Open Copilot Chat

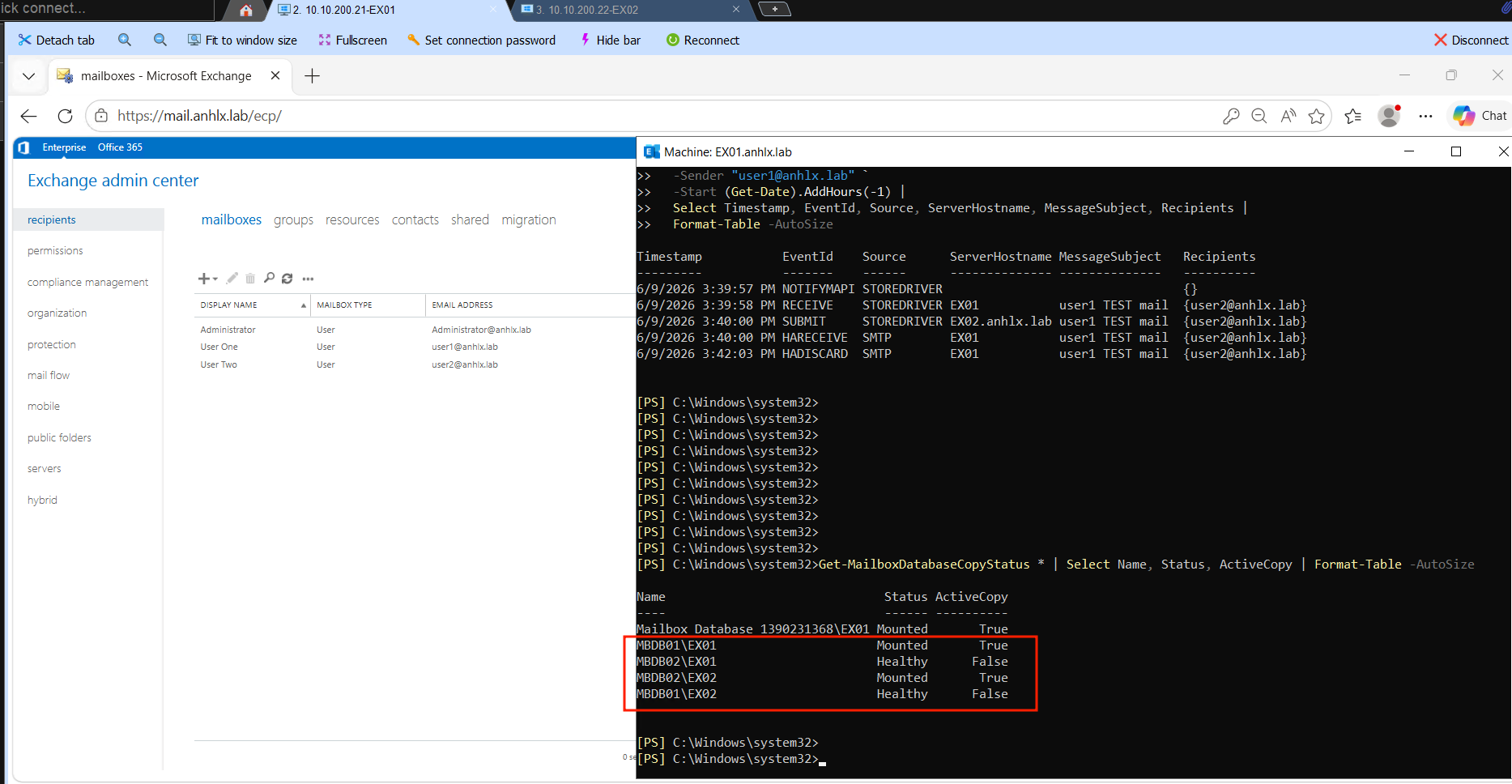(x=1480, y=116)
